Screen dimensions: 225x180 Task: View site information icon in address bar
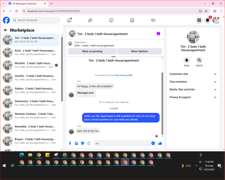point(24,11)
